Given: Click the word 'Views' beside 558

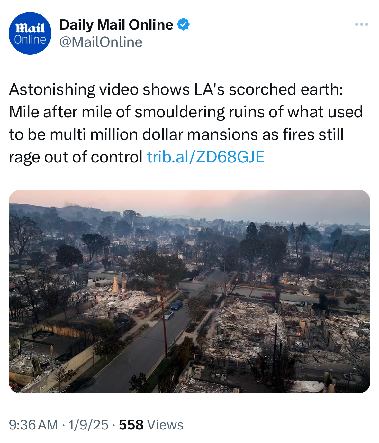Looking at the screenshot, I should click(165, 425).
